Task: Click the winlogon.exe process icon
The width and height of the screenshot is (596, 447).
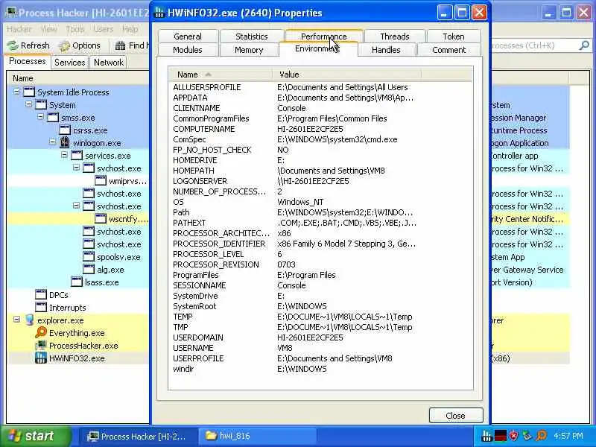Action: [65, 143]
